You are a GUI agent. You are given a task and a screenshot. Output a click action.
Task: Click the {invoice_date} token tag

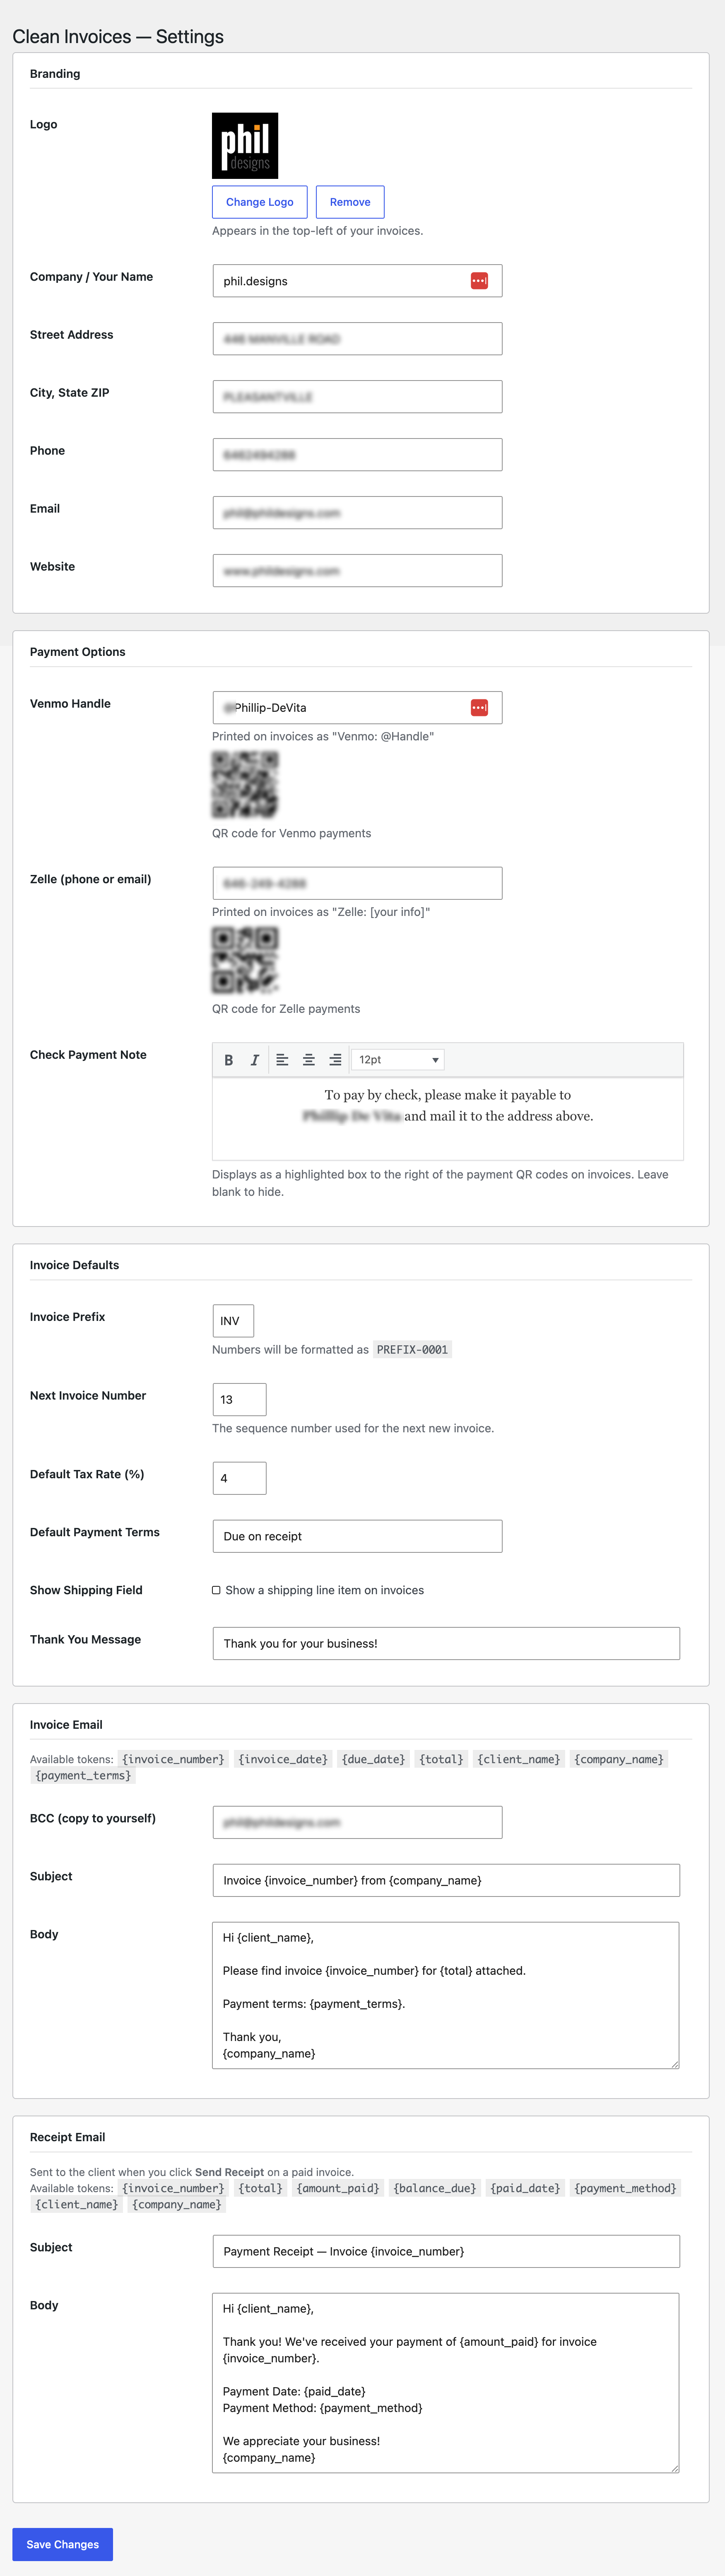pyautogui.click(x=283, y=1759)
